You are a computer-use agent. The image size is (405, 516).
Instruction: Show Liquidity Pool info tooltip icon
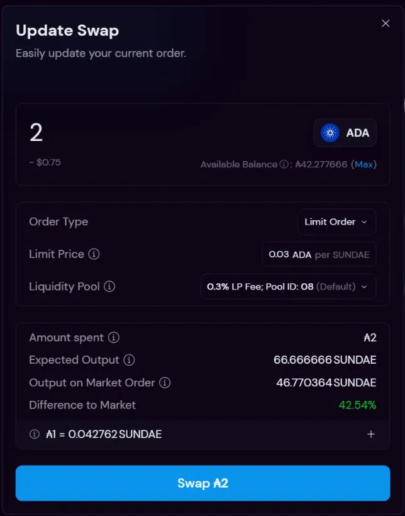tap(109, 286)
